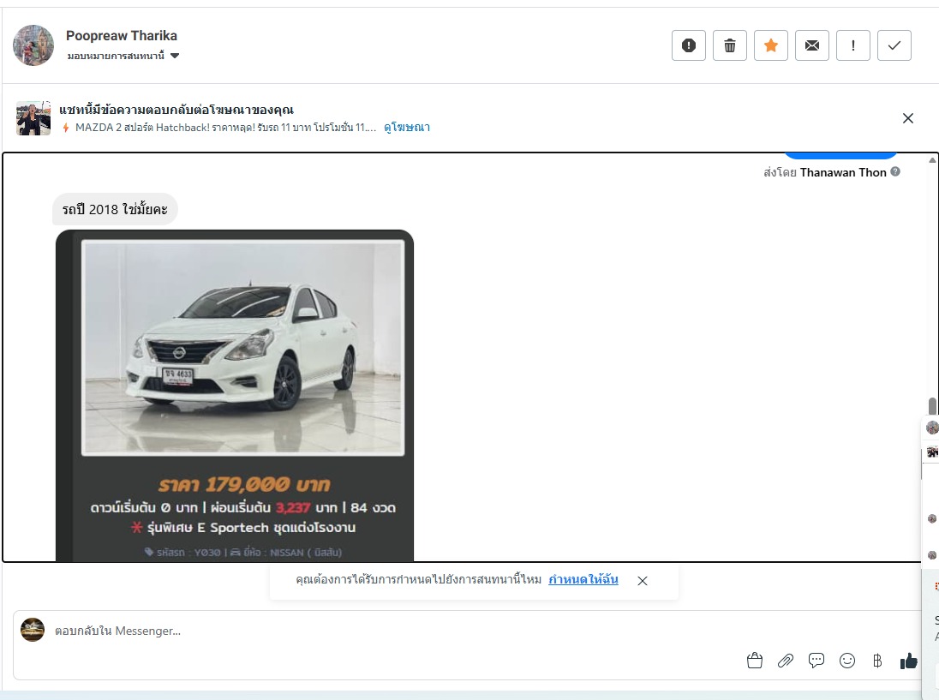Screen dimensions: 939x700
Task: Mark conversation as spam with octagon icon
Action: click(688, 45)
